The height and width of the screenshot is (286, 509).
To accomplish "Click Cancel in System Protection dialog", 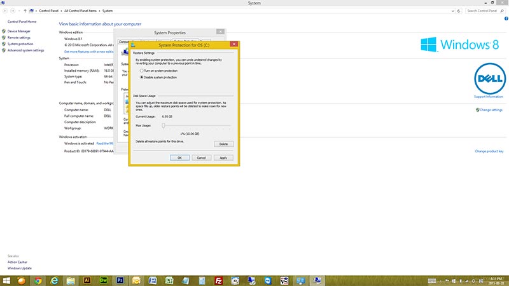I will coord(201,158).
